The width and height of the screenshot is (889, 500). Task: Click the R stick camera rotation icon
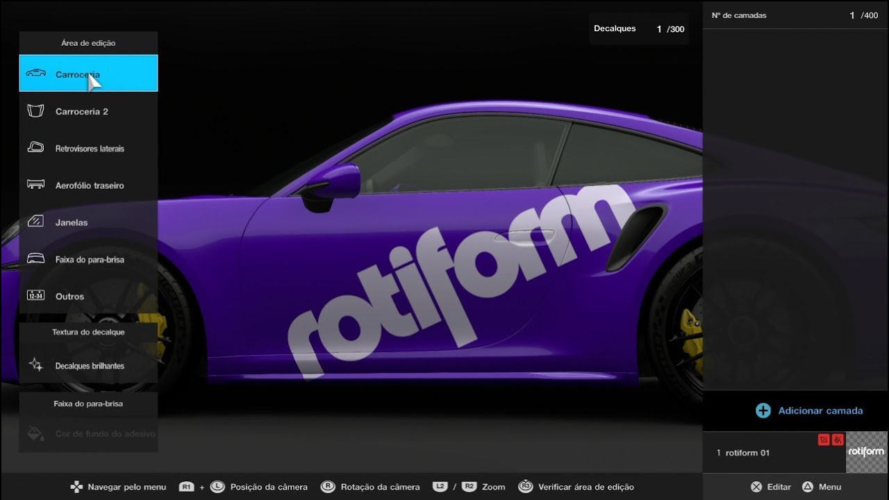[x=328, y=487]
